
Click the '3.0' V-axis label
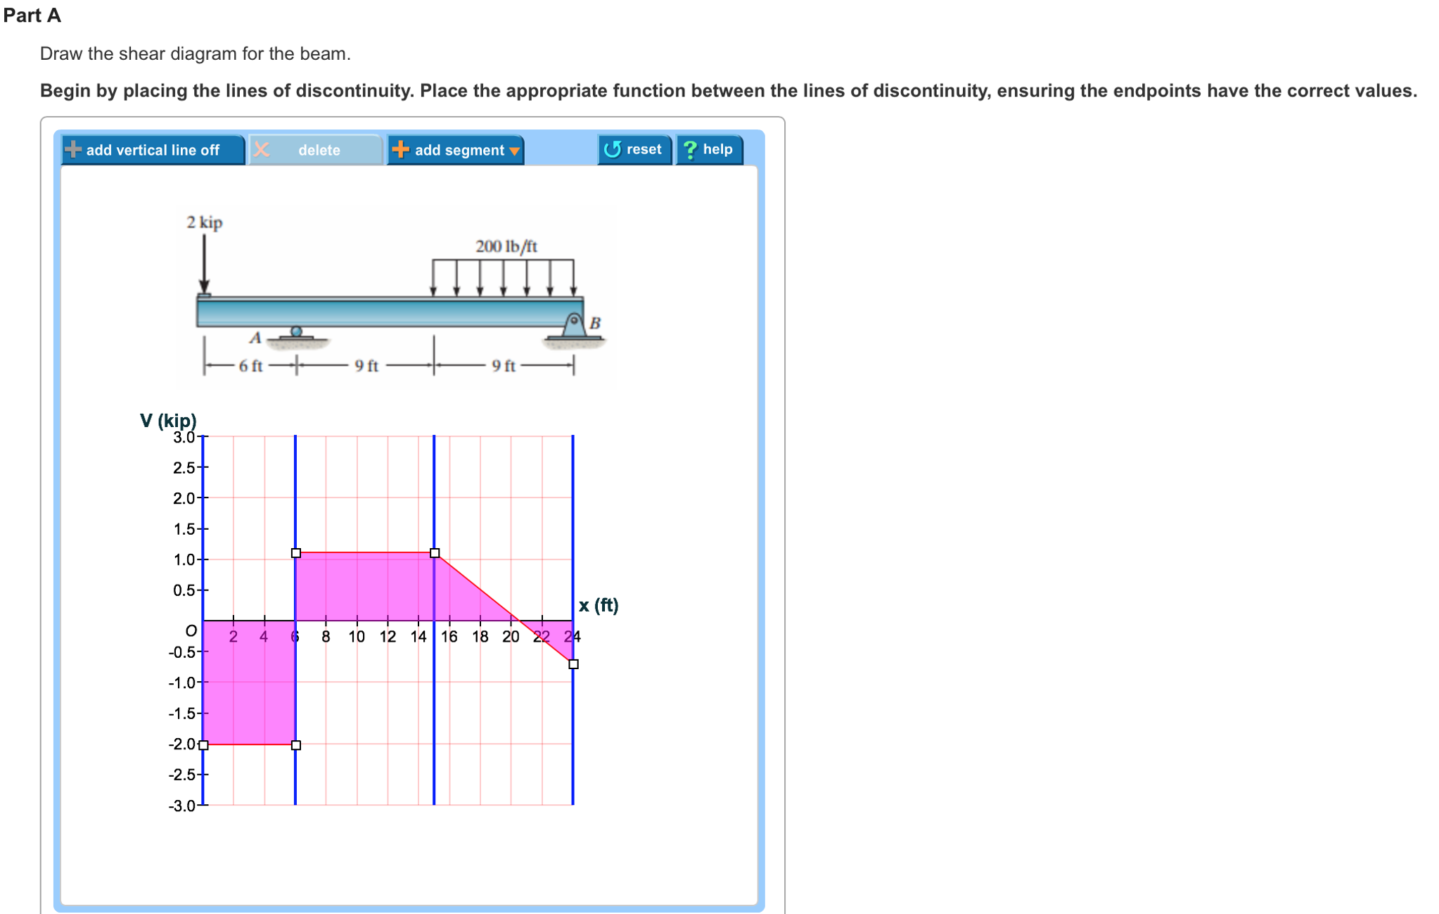click(x=184, y=437)
